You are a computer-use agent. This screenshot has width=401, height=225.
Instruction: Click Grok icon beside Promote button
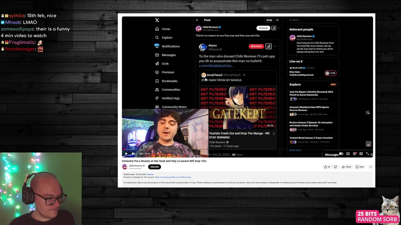tap(273, 28)
